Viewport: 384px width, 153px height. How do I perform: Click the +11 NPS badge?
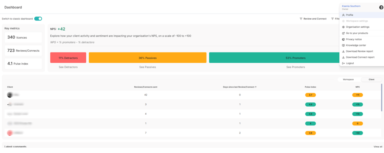[358, 95]
